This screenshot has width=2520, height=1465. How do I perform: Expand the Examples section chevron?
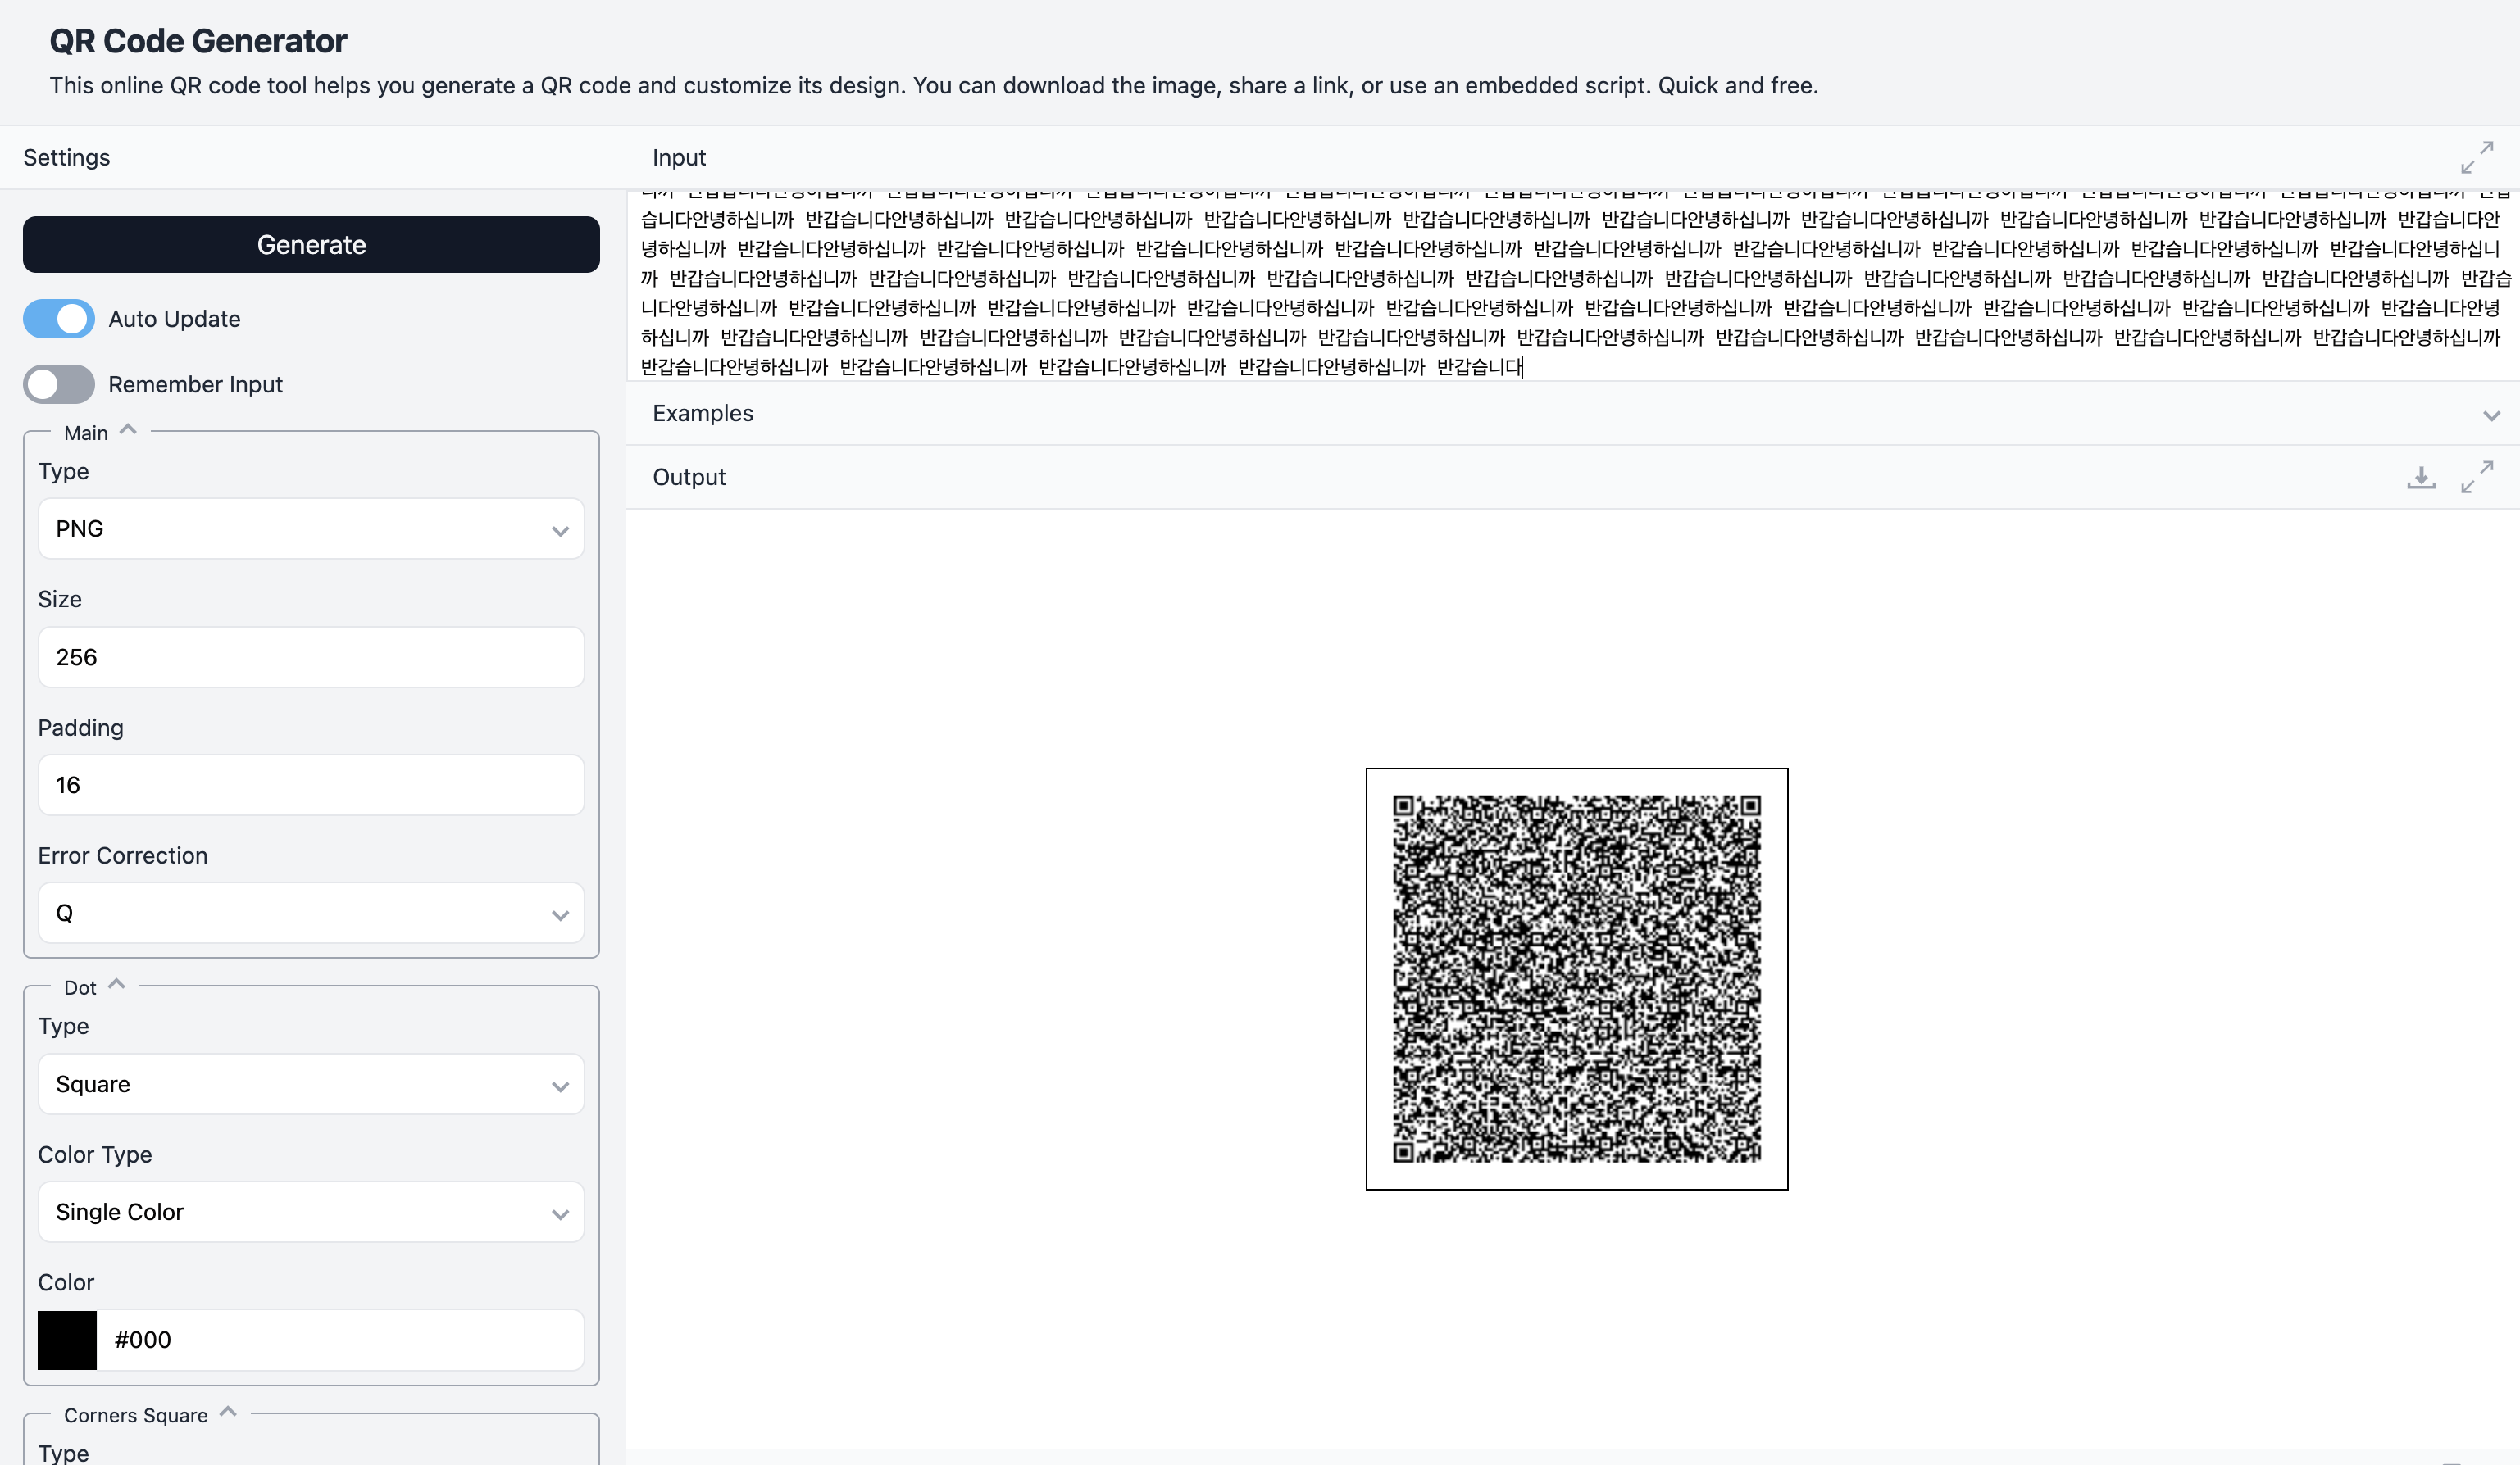pos(2490,415)
